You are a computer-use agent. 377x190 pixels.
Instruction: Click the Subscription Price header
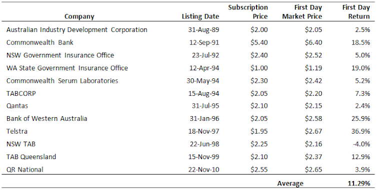click(x=248, y=12)
